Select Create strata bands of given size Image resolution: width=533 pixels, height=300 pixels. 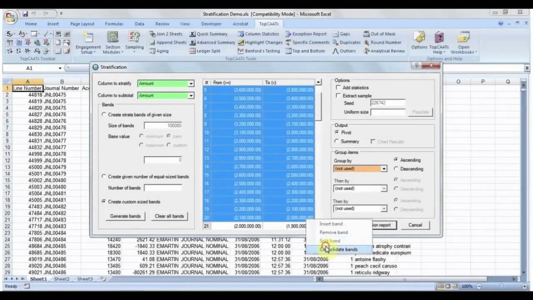click(104, 115)
